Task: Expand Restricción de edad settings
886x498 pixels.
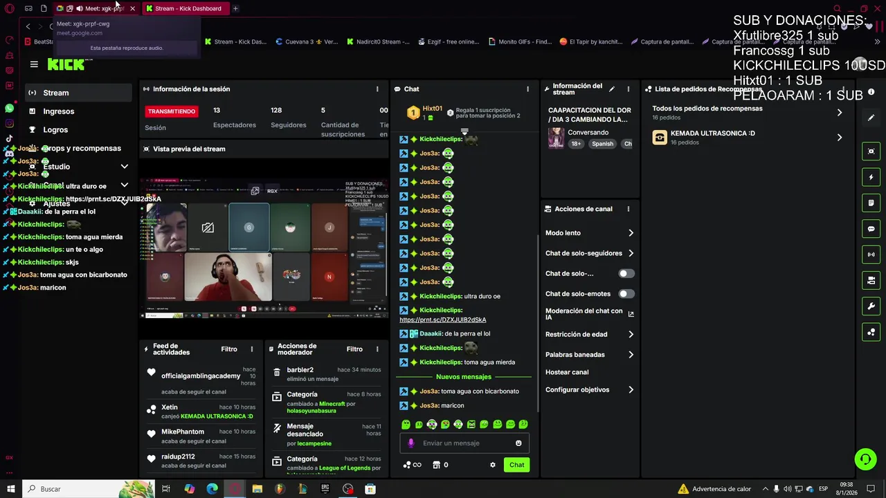Action: (590, 334)
